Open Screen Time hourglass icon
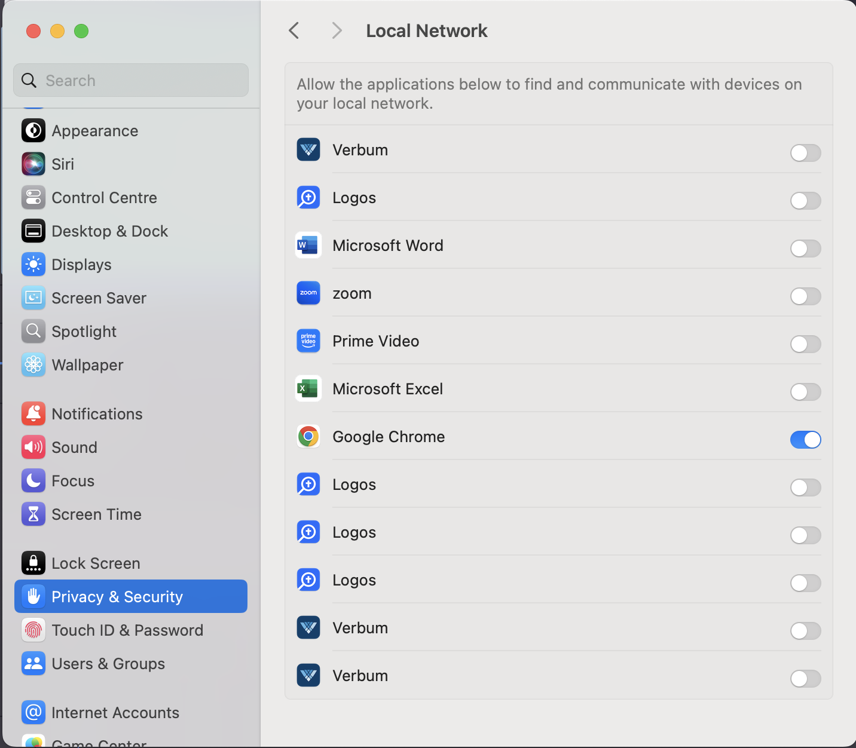Image resolution: width=856 pixels, height=748 pixels. [33, 514]
